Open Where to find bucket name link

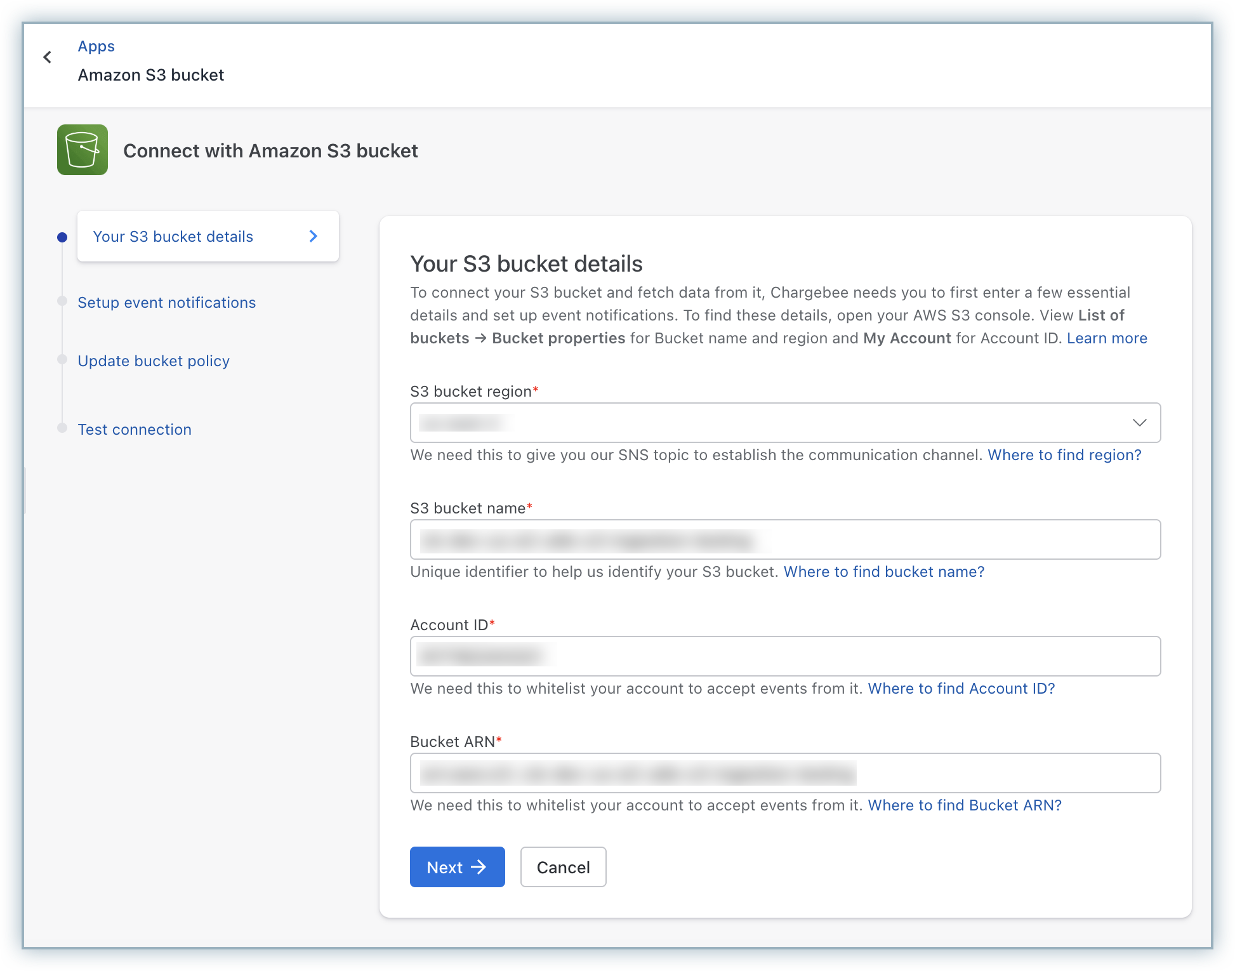point(883,572)
